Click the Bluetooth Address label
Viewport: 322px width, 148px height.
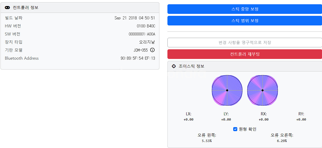pos(22,58)
